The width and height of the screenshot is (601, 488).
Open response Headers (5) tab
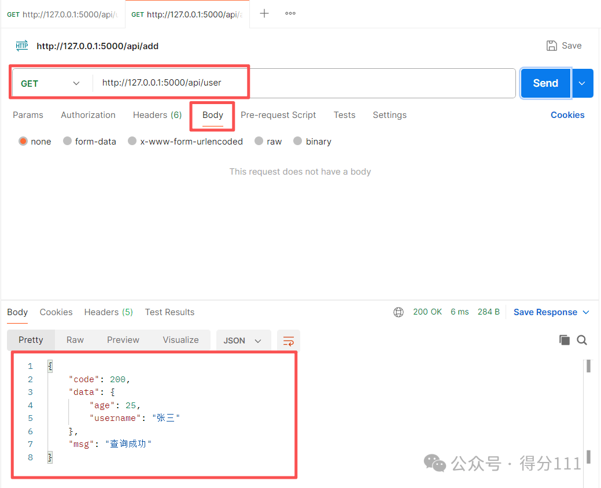pos(109,312)
